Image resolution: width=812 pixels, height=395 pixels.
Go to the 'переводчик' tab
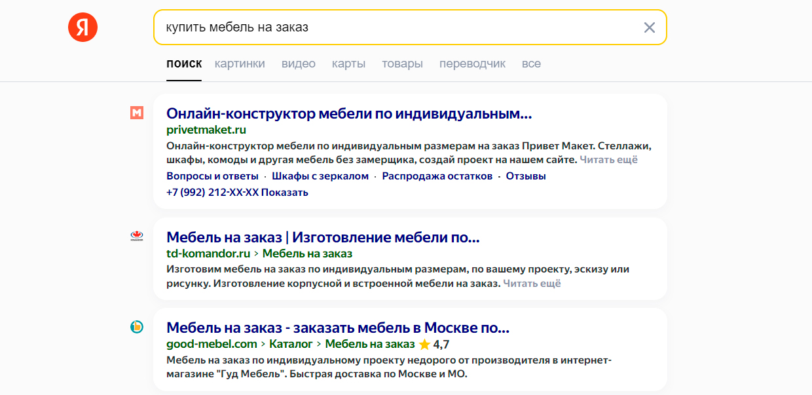472,64
